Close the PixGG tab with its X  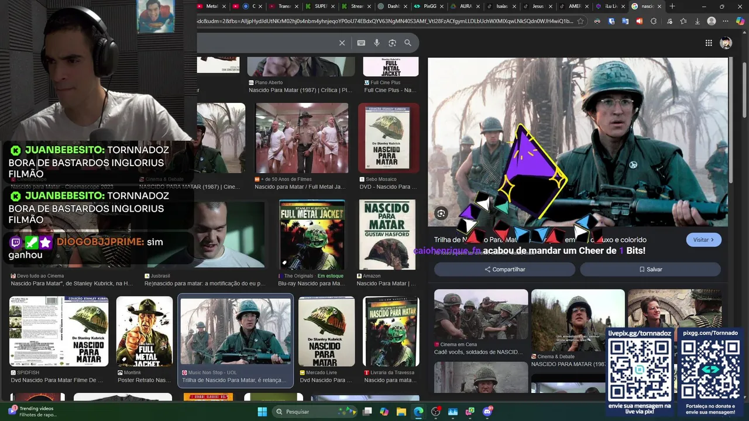coord(441,6)
